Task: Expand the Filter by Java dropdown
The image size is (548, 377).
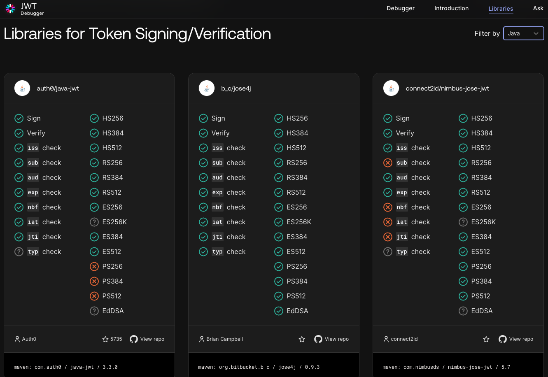Action: 524,33
